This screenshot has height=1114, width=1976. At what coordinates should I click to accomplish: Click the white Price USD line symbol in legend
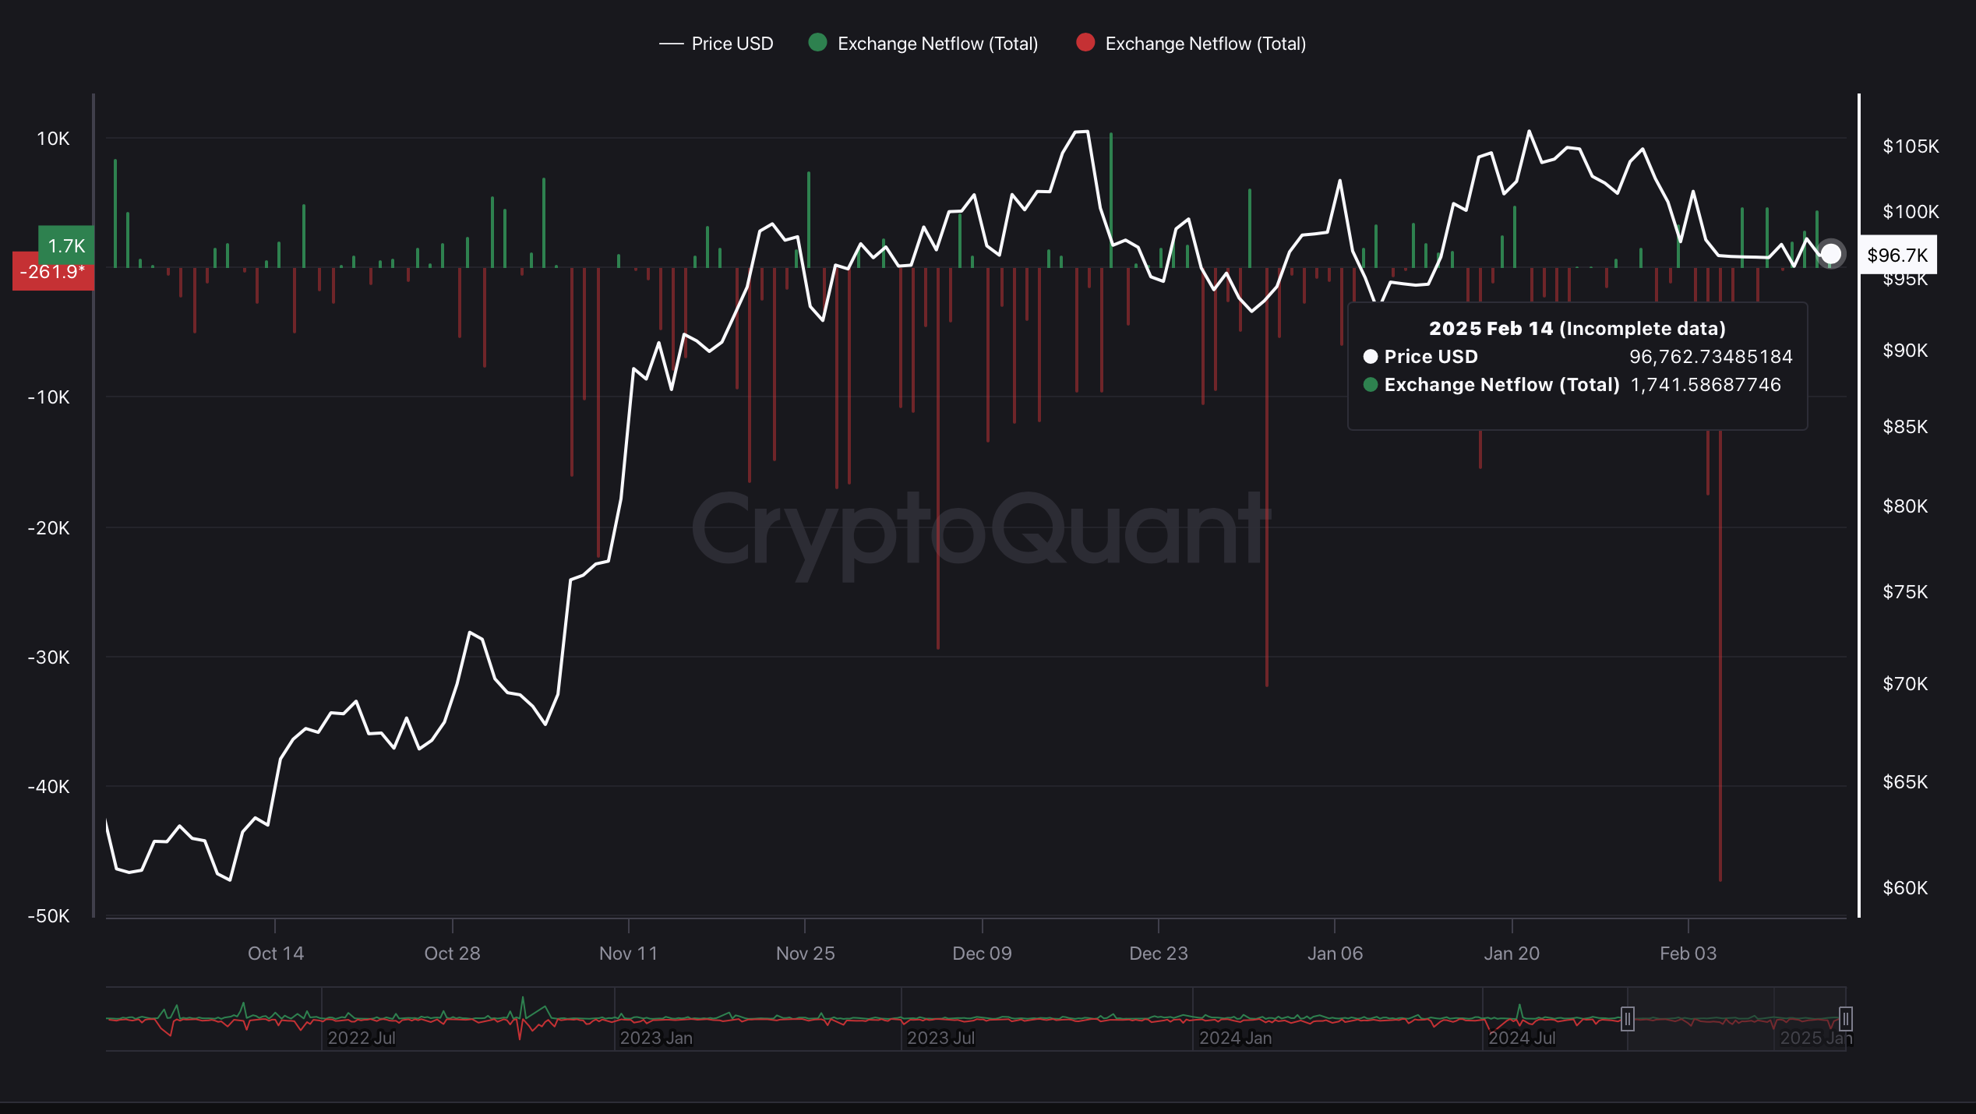click(x=670, y=44)
